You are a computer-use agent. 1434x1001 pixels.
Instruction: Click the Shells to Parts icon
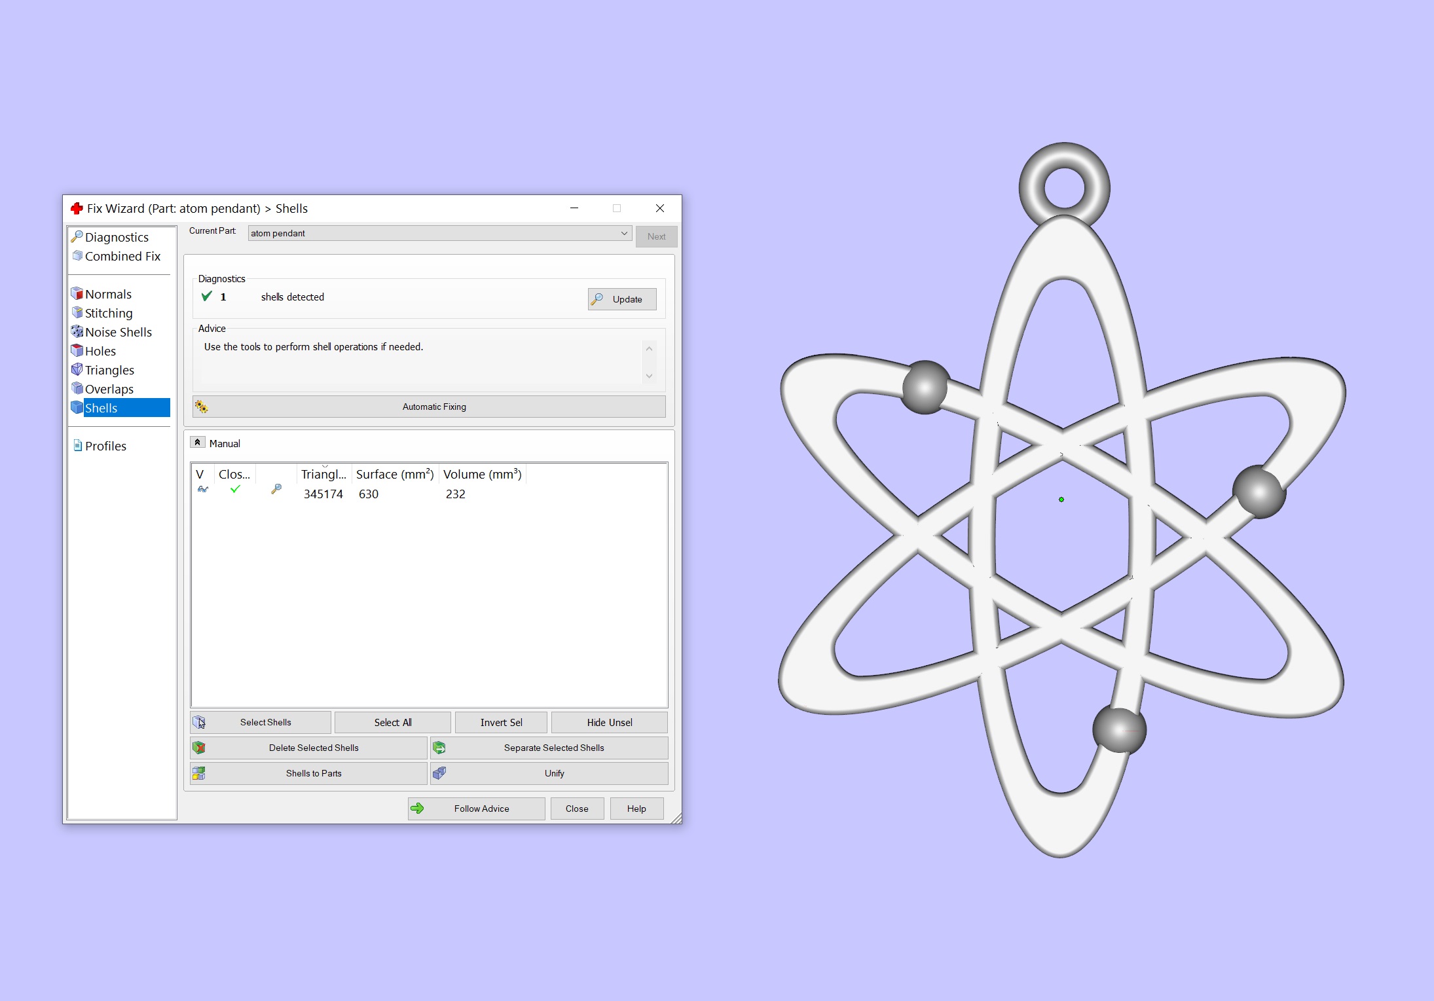[199, 773]
